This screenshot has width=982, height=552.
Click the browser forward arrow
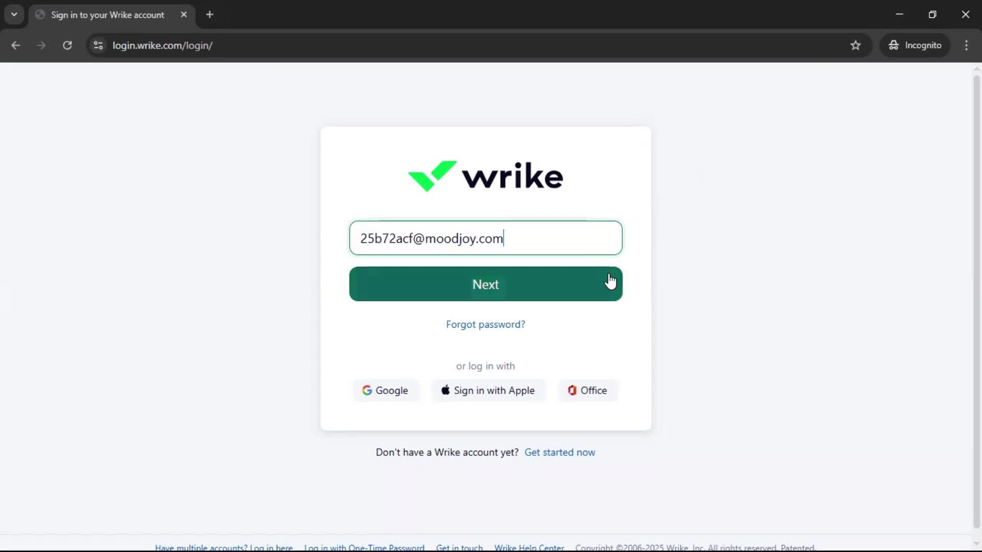point(41,45)
